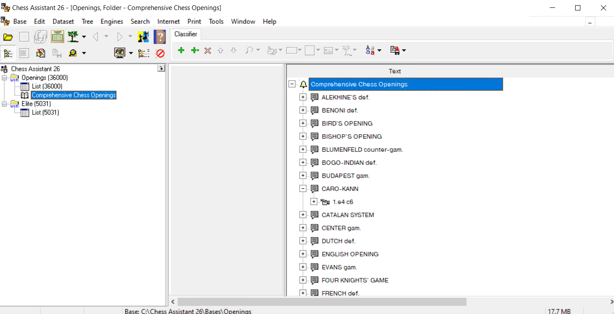The width and height of the screenshot is (614, 314).
Task: Select the FOUR KNIGHTS' GAME entry
Action: point(355,280)
